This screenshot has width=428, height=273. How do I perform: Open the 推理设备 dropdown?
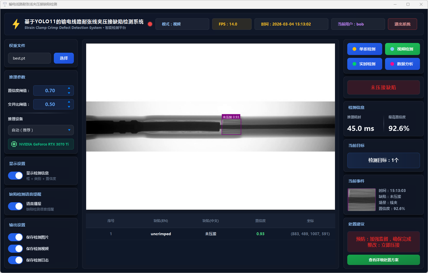pos(41,130)
